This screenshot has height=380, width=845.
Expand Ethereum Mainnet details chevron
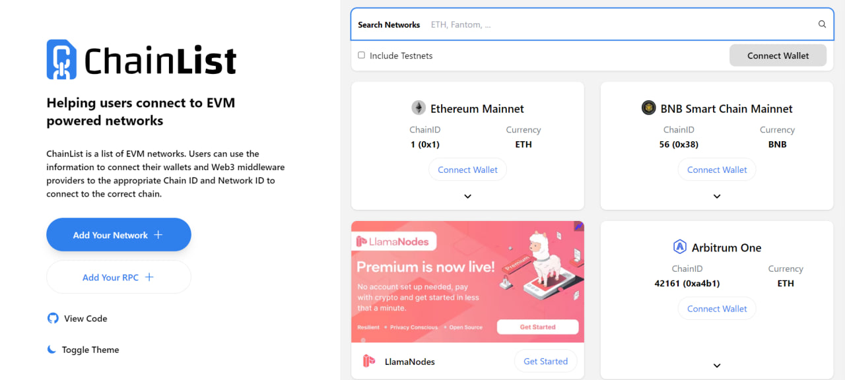467,196
